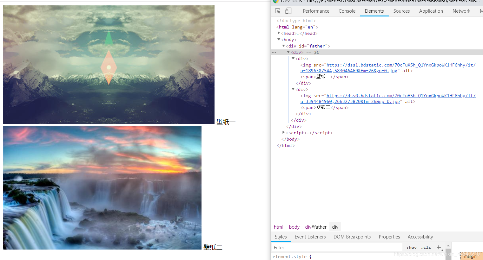
Task: Click the html breadcrumb item
Action: coord(279,227)
